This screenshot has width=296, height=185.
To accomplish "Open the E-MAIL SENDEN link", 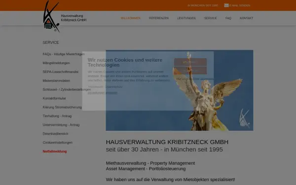I will (240, 5).
